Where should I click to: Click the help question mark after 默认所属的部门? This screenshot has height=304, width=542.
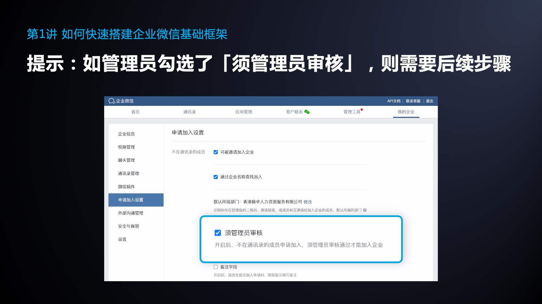pos(365,210)
